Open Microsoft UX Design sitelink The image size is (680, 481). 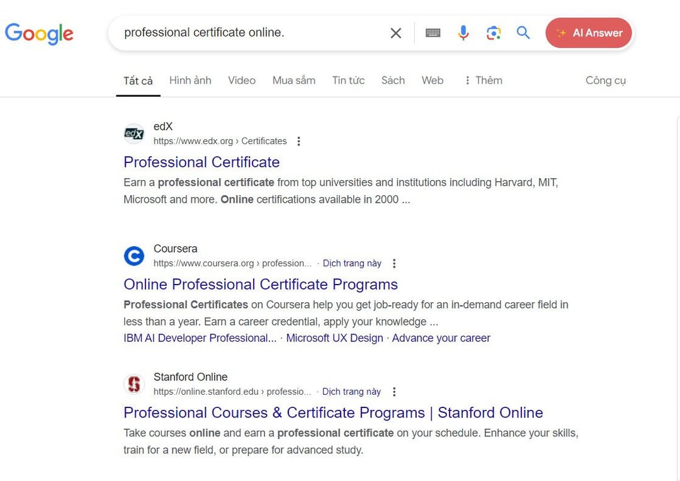334,338
